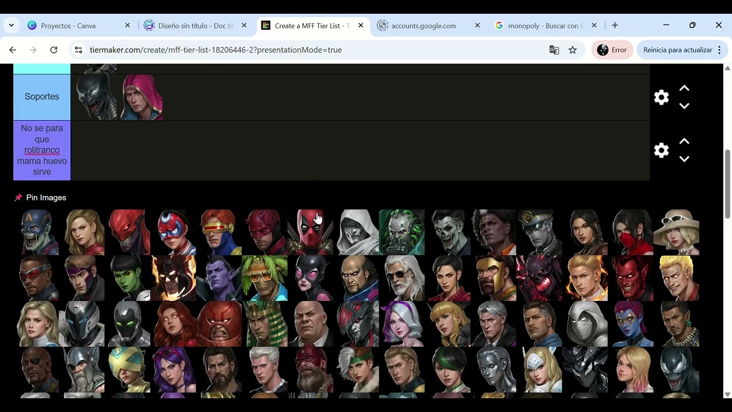This screenshot has height=412, width=732.
Task: Select the Cyclops portrait with red visor
Action: 220,232
